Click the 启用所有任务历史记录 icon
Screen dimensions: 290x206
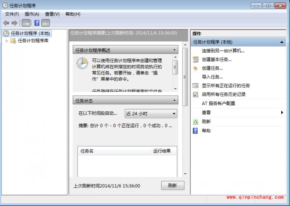click(196, 95)
